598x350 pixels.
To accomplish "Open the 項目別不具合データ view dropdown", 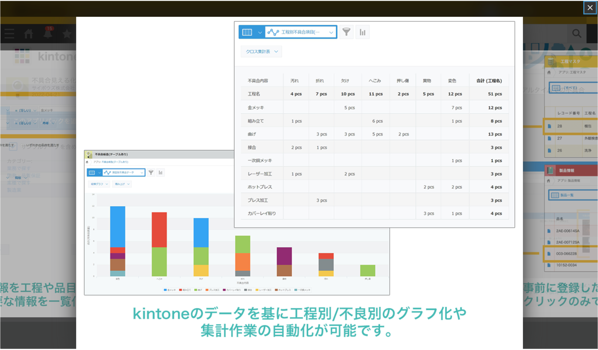I will click(124, 172).
